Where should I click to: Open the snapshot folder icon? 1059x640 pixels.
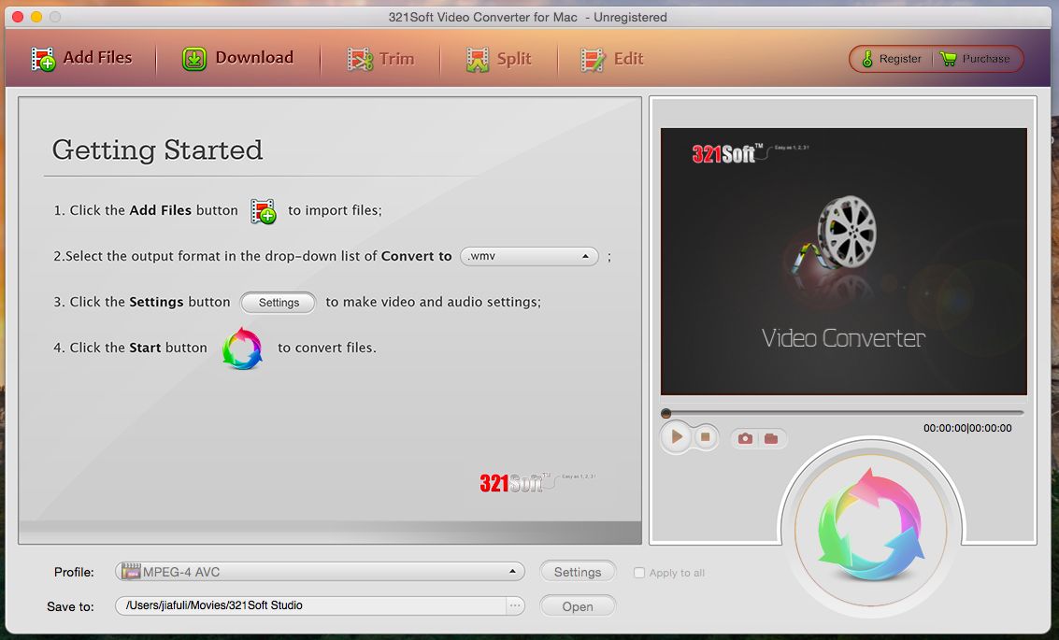[771, 439]
